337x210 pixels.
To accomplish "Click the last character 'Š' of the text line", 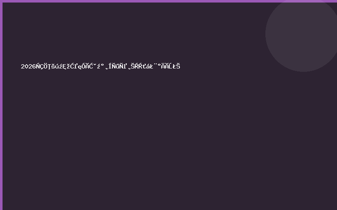I will point(178,66).
